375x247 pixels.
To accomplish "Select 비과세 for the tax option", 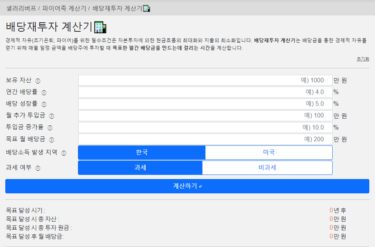I will (x=268, y=167).
